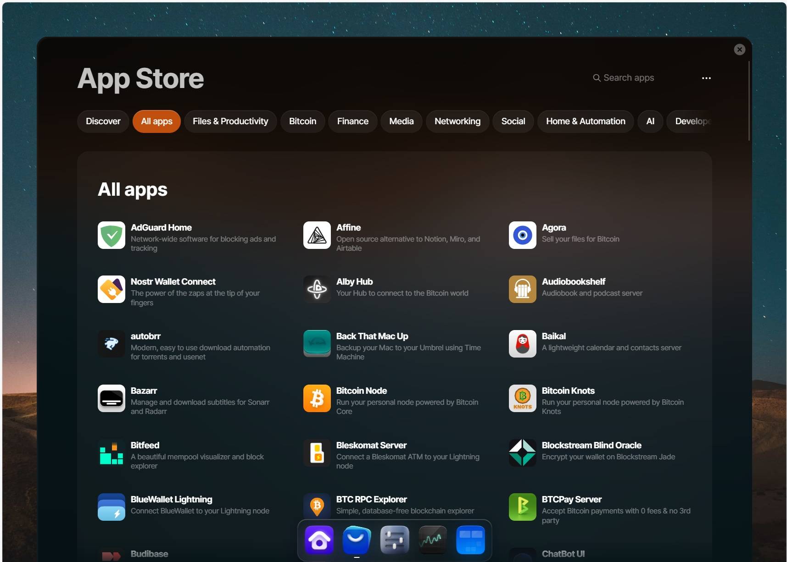
Task: Open the Affine app title
Action: (348, 227)
